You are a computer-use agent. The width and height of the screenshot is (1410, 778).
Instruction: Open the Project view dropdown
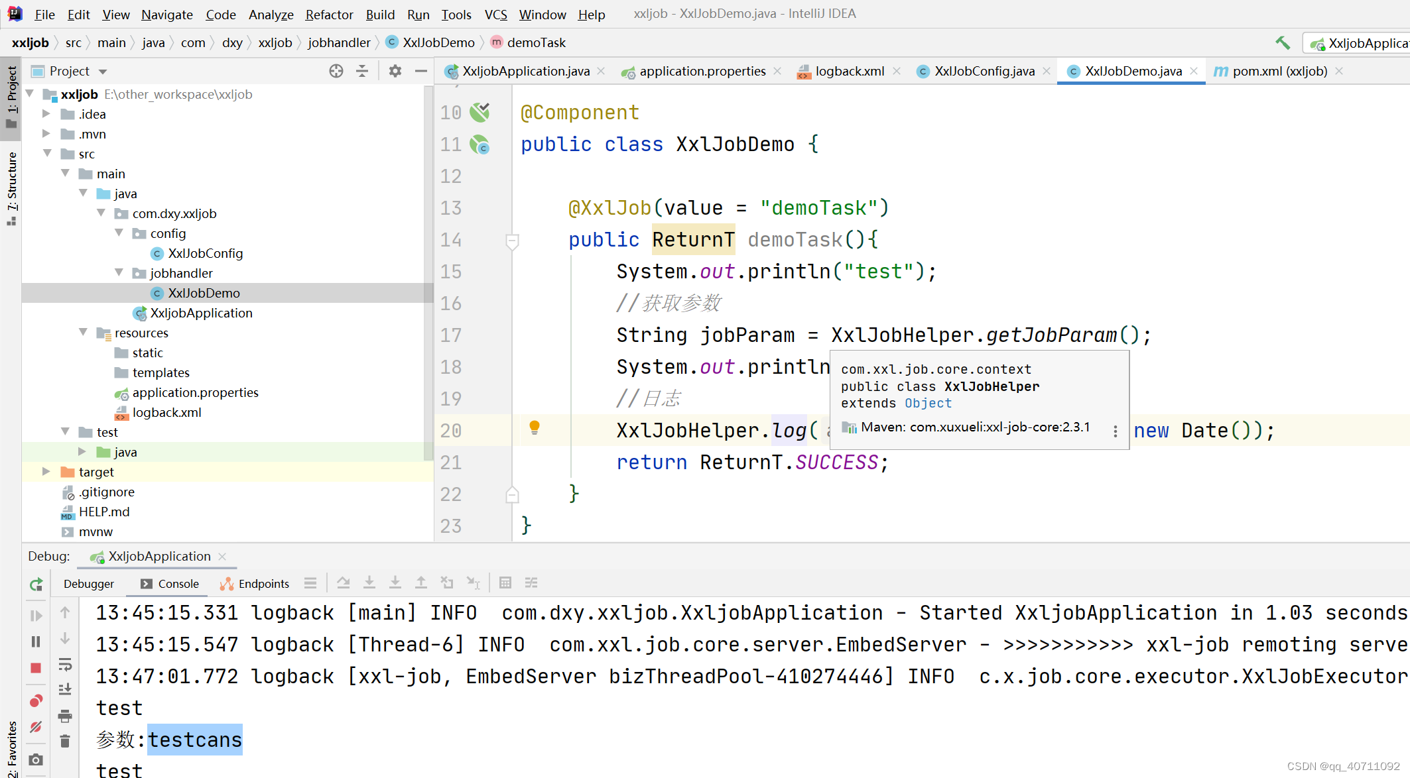(103, 72)
